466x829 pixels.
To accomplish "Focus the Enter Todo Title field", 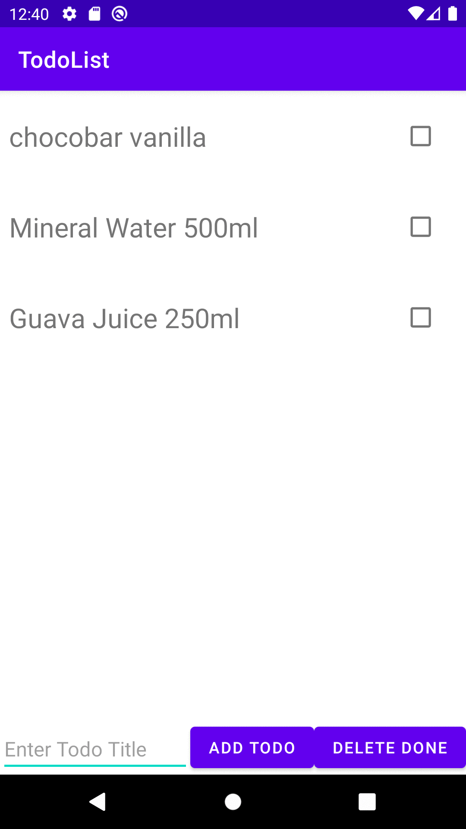I will click(x=95, y=750).
